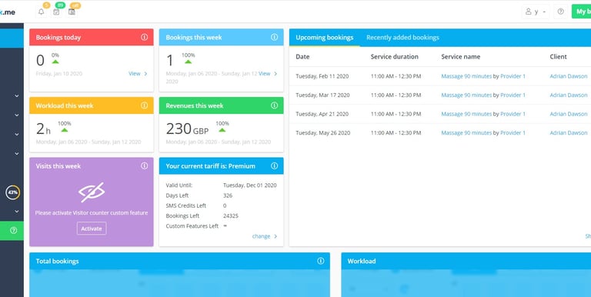The width and height of the screenshot is (591, 297).
Task: Click the Service name column header
Action: pos(461,56)
